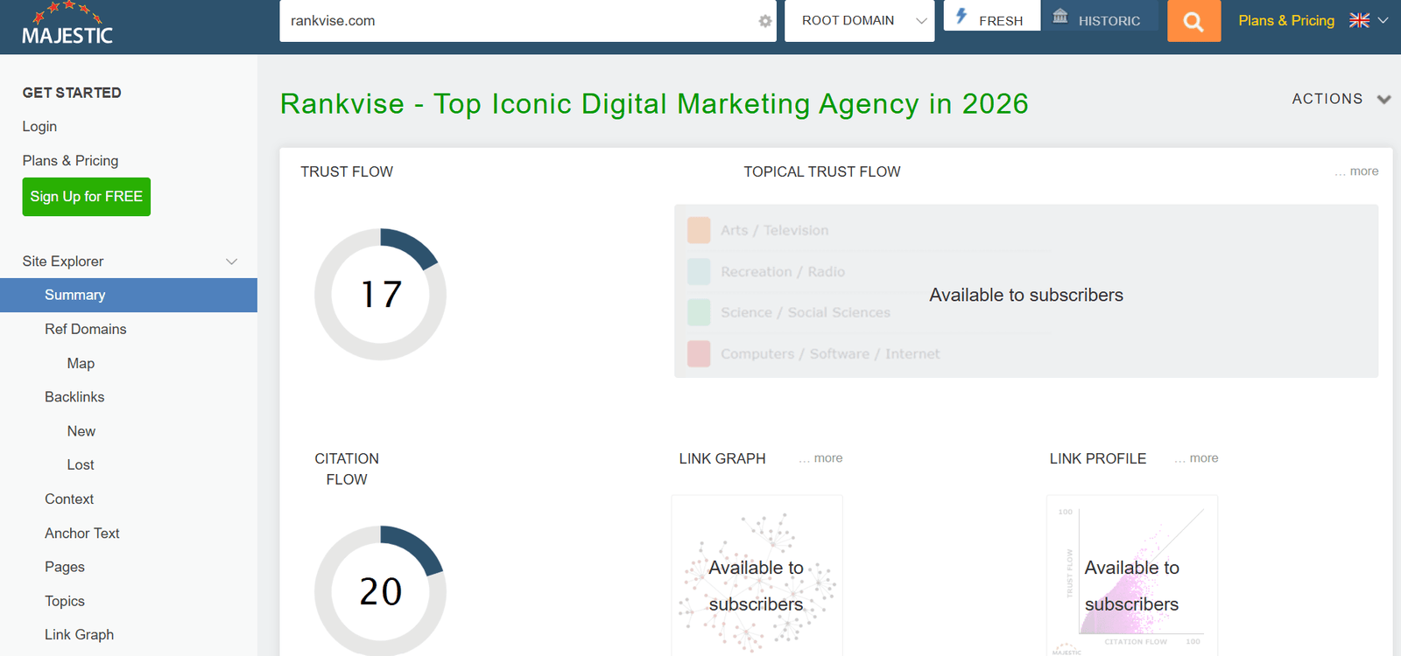This screenshot has height=656, width=1401.
Task: Open Plans & Pricing in sidebar
Action: point(70,161)
